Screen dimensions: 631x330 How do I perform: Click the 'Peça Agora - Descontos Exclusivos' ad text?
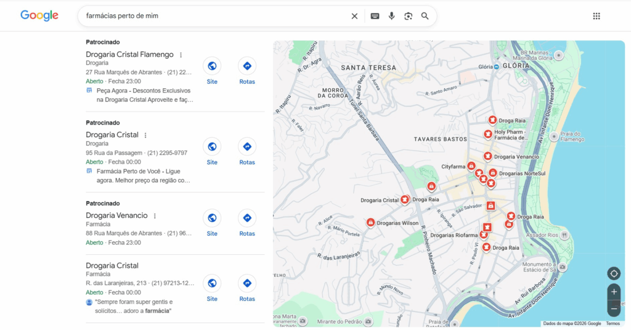[x=145, y=95]
